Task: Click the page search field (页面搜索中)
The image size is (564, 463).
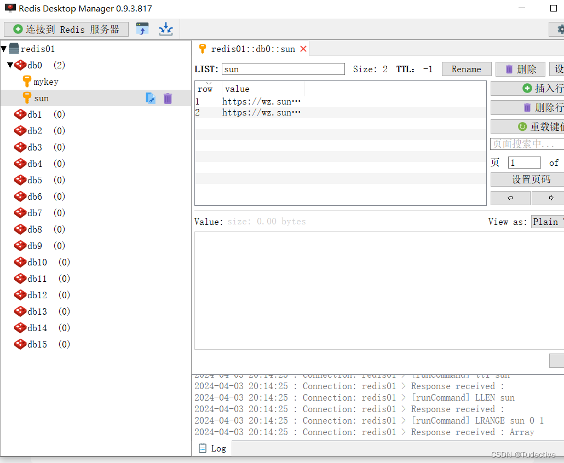Action: [x=527, y=144]
